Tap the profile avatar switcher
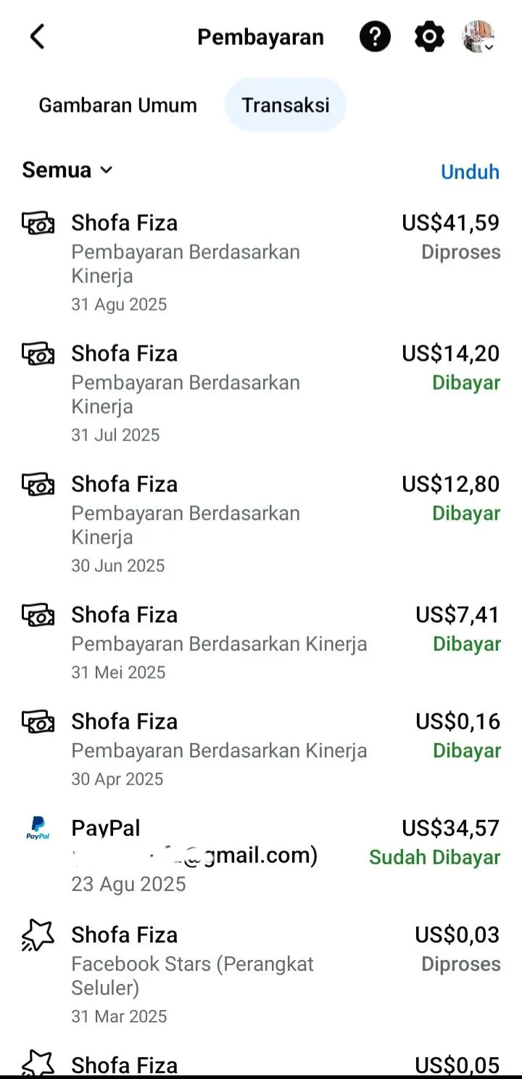 [x=478, y=36]
